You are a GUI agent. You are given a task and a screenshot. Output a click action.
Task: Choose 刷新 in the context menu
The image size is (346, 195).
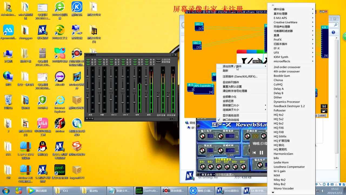click(x=242, y=71)
